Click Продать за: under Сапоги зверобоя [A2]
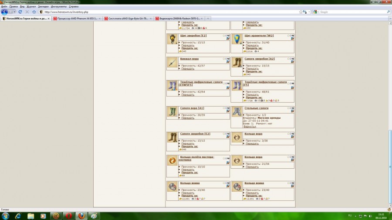Viewport: 392px width, 220px height. pyautogui.click(x=254, y=71)
